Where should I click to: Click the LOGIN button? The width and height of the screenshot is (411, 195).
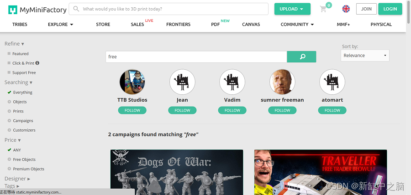pos(390,9)
